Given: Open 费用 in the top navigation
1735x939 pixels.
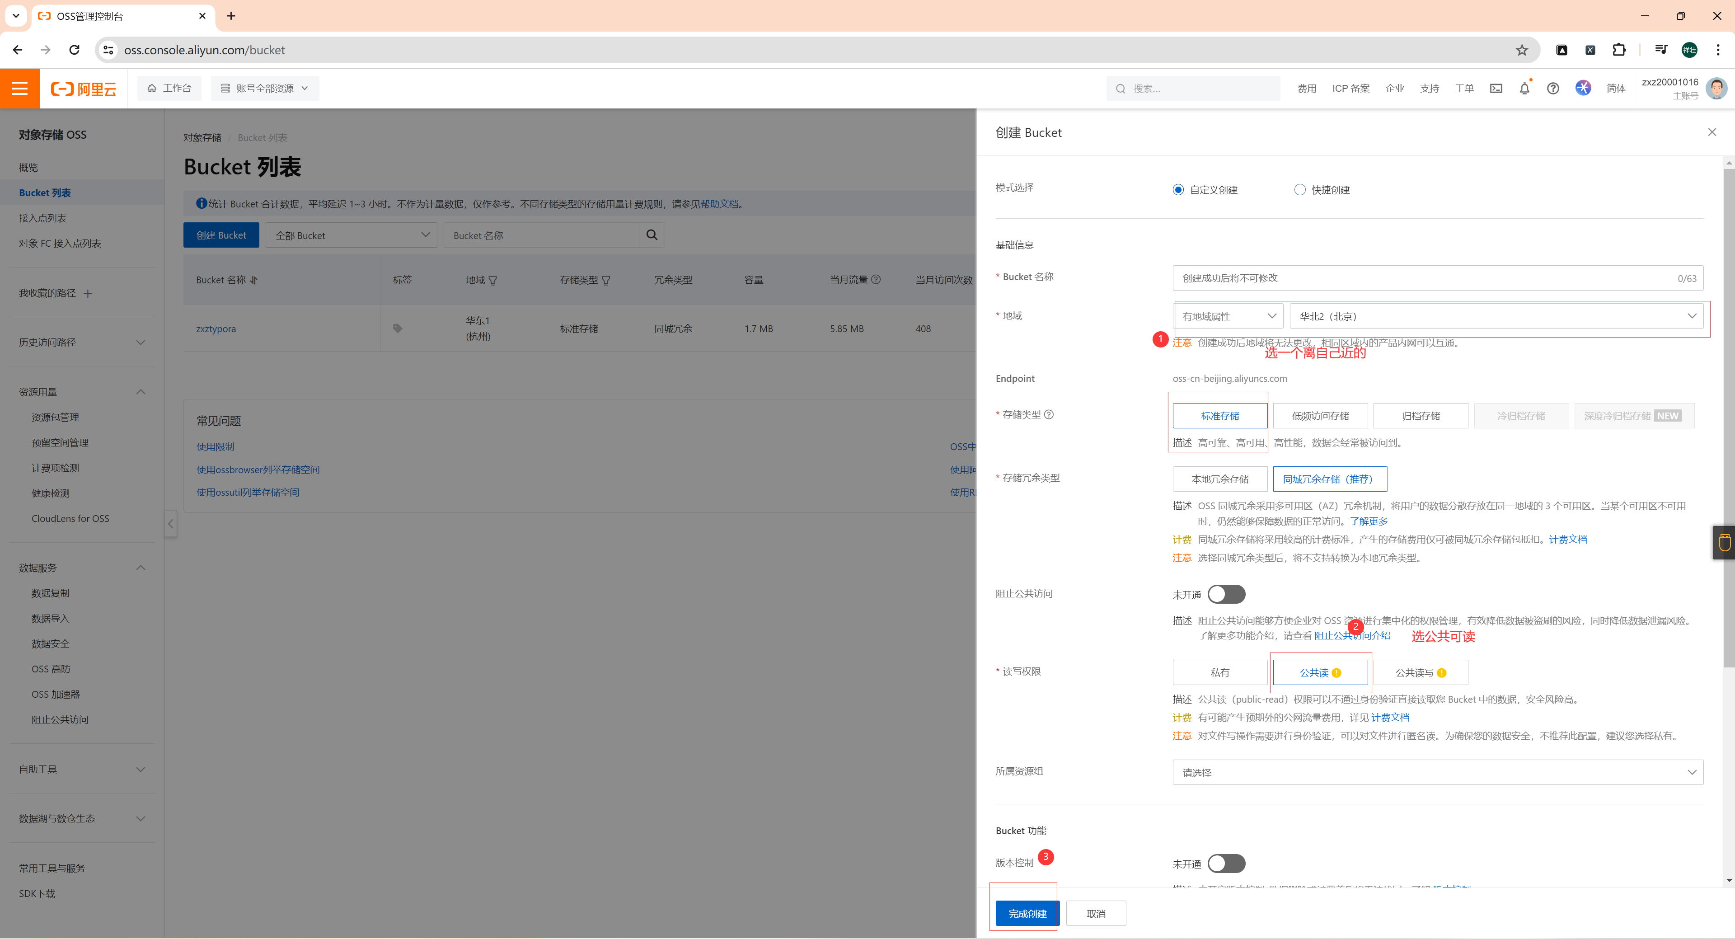Looking at the screenshot, I should pyautogui.click(x=1307, y=88).
